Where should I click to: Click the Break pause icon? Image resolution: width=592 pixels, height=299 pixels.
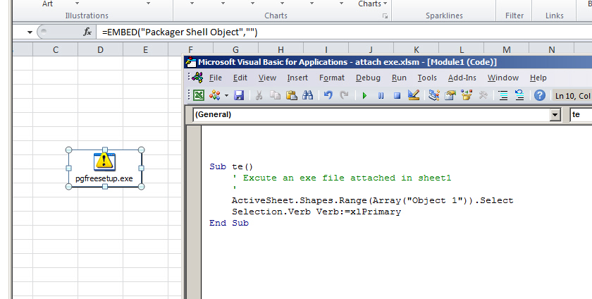click(381, 95)
